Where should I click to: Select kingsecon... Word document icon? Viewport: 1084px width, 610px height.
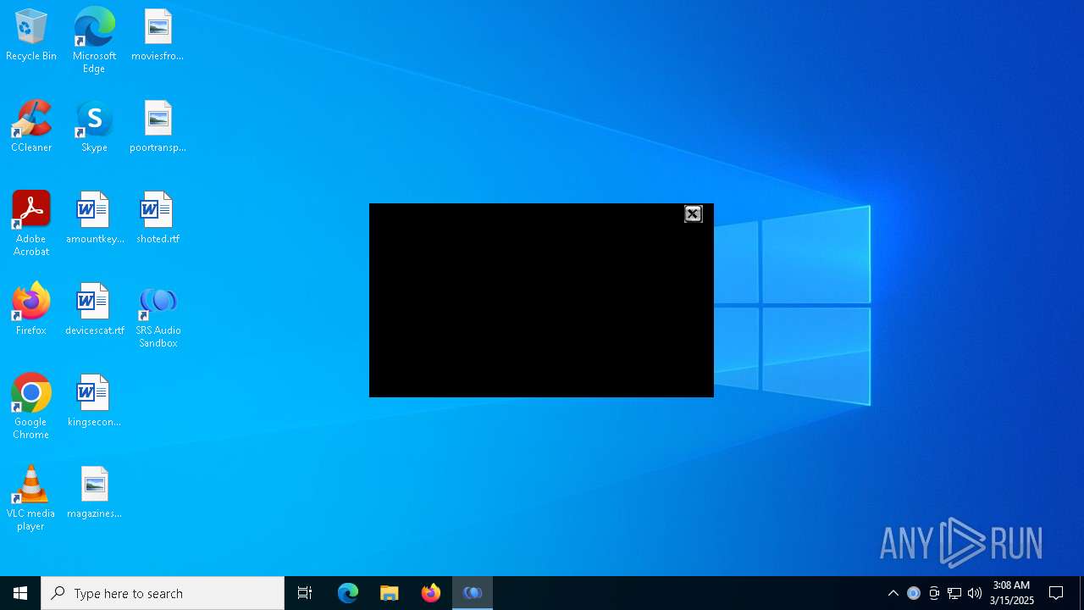click(94, 402)
